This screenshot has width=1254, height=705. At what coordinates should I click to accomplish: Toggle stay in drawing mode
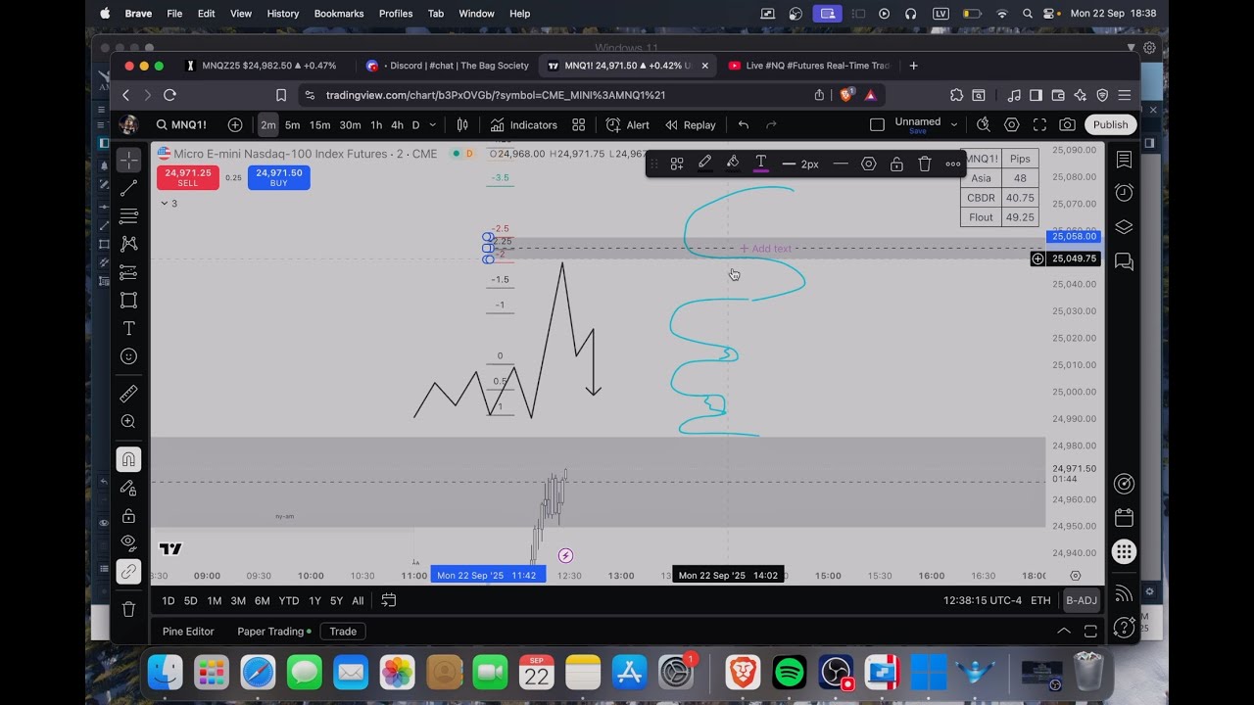[x=128, y=488]
